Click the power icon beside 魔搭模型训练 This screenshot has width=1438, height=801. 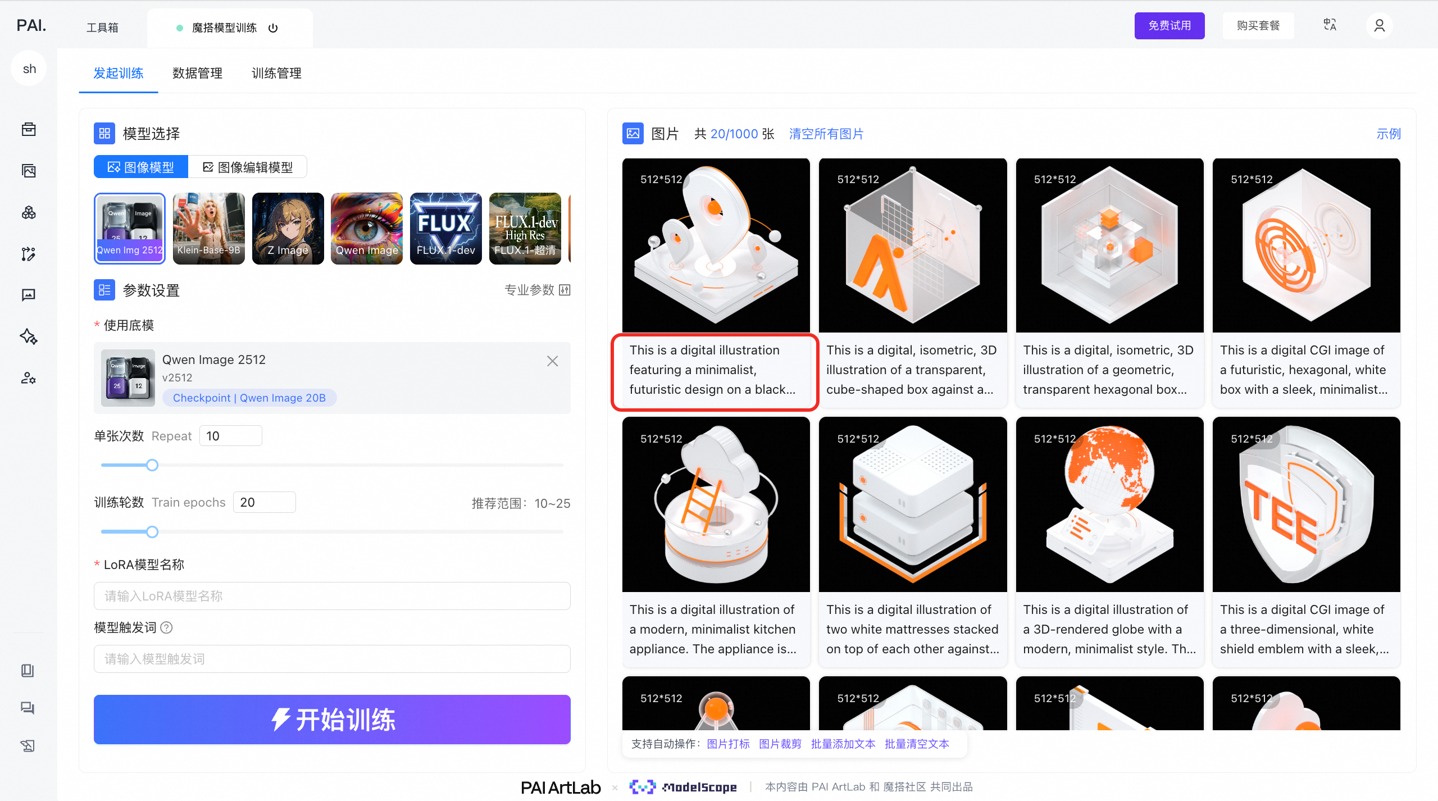273,28
